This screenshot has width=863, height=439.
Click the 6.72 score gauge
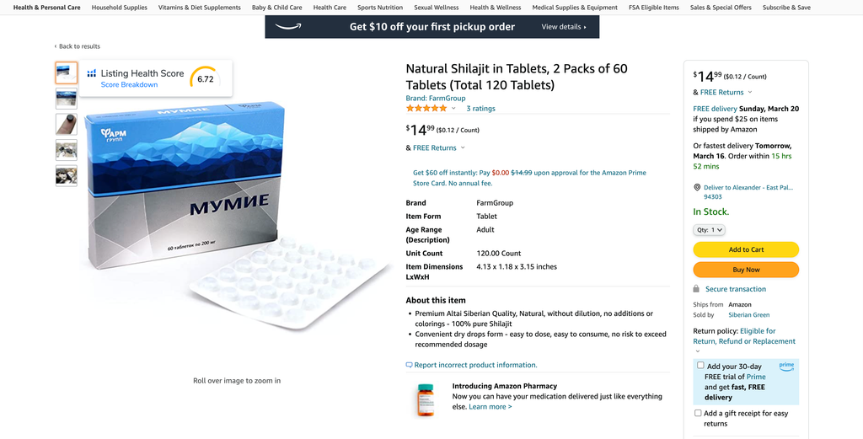pos(205,78)
